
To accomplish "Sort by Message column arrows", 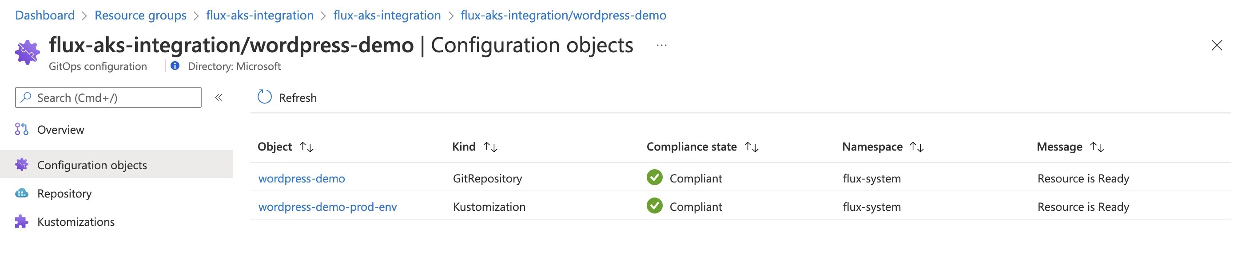I will coord(1097,147).
